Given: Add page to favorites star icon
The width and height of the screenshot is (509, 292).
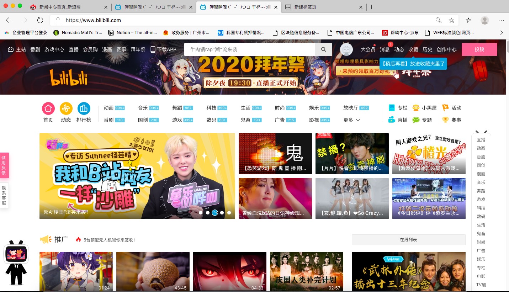Looking at the screenshot, I should click(451, 20).
